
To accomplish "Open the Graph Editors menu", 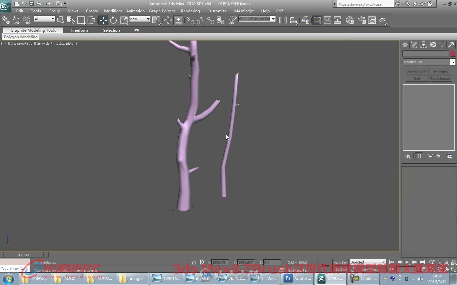I will [162, 11].
